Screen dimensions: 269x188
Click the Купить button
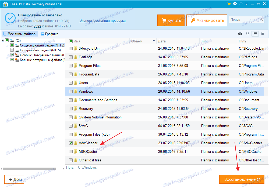pyautogui.click(x=171, y=20)
